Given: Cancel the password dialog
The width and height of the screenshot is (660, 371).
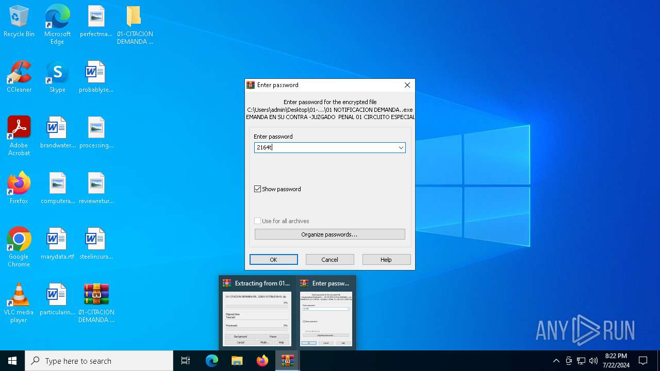Looking at the screenshot, I should click(x=330, y=260).
